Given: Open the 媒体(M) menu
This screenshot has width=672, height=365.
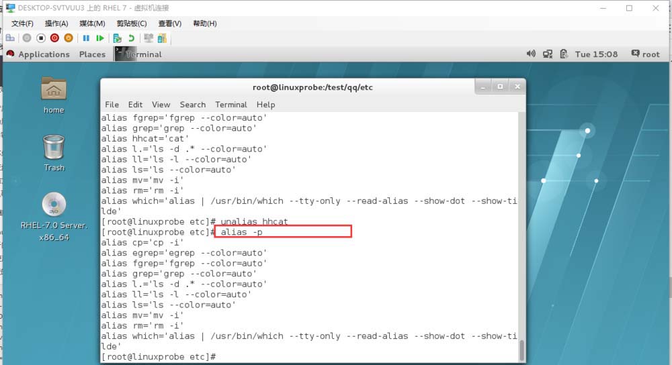Looking at the screenshot, I should 92,23.
